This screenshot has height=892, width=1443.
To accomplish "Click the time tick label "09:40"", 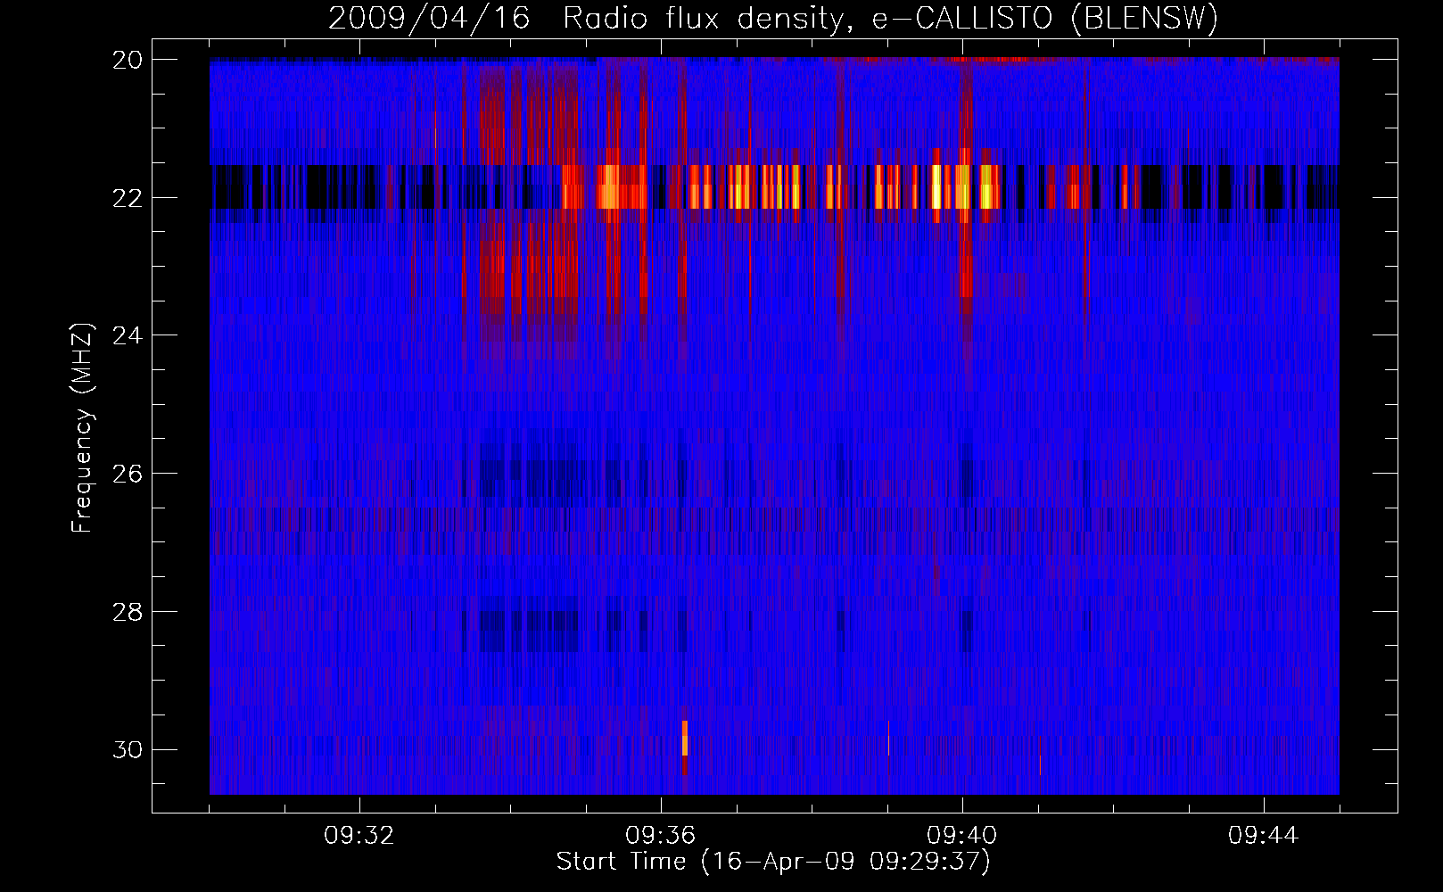I will (x=962, y=836).
